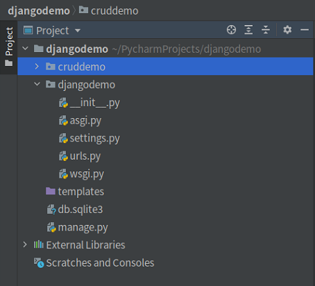
Task: Click the Expand All icon
Action: 248,30
